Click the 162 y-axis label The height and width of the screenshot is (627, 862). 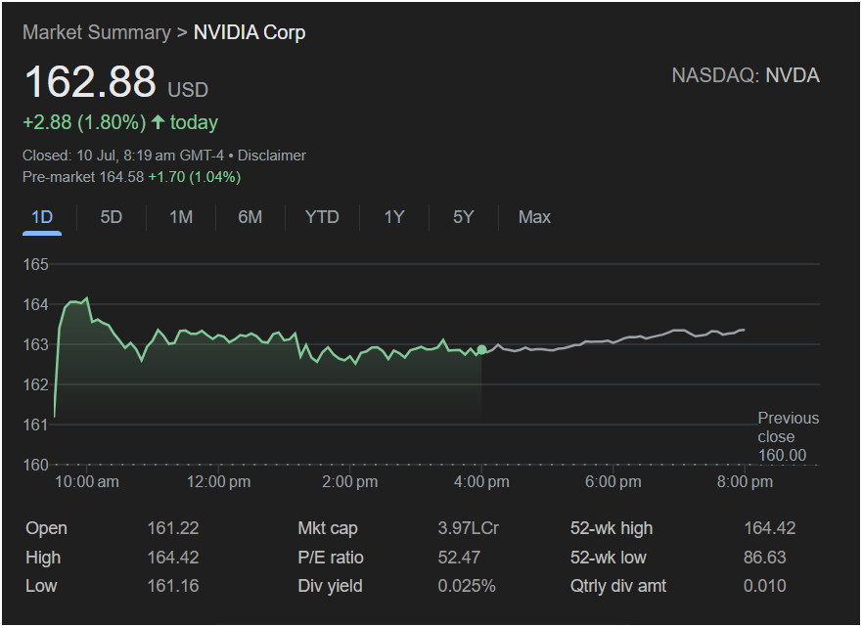(x=36, y=384)
